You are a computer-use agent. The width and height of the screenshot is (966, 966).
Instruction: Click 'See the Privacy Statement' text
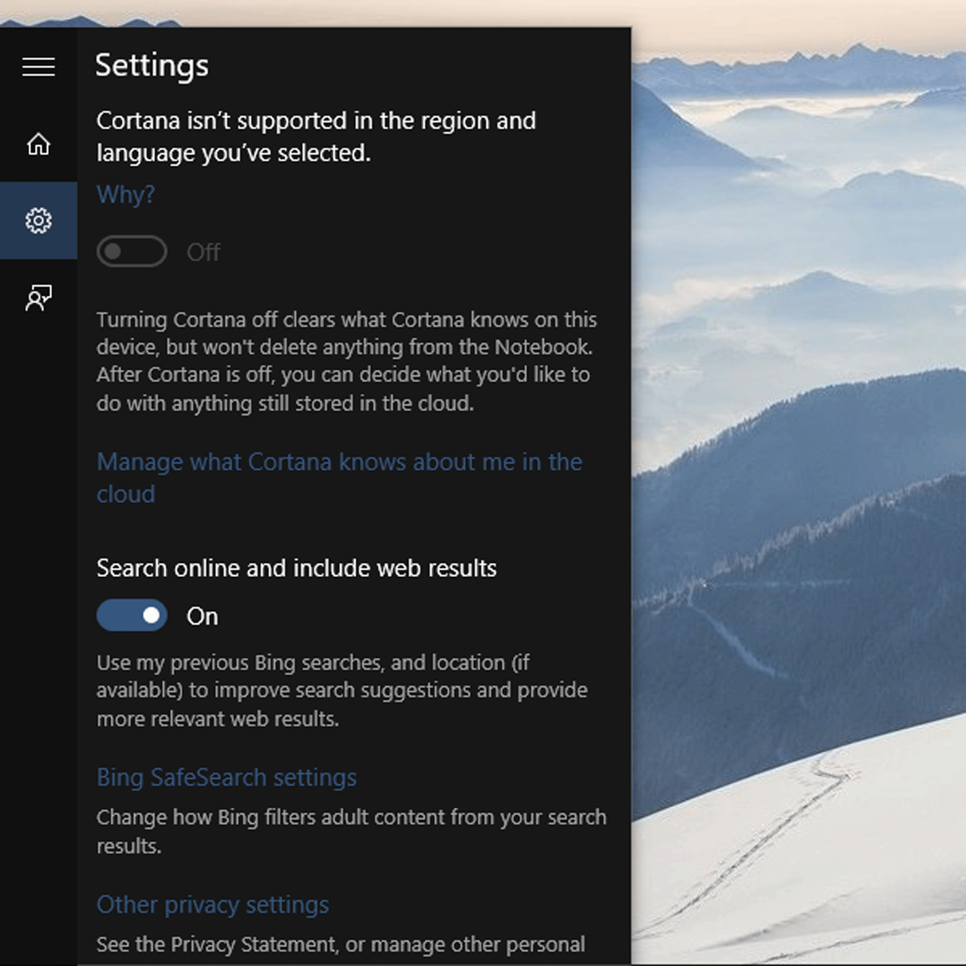click(x=341, y=944)
